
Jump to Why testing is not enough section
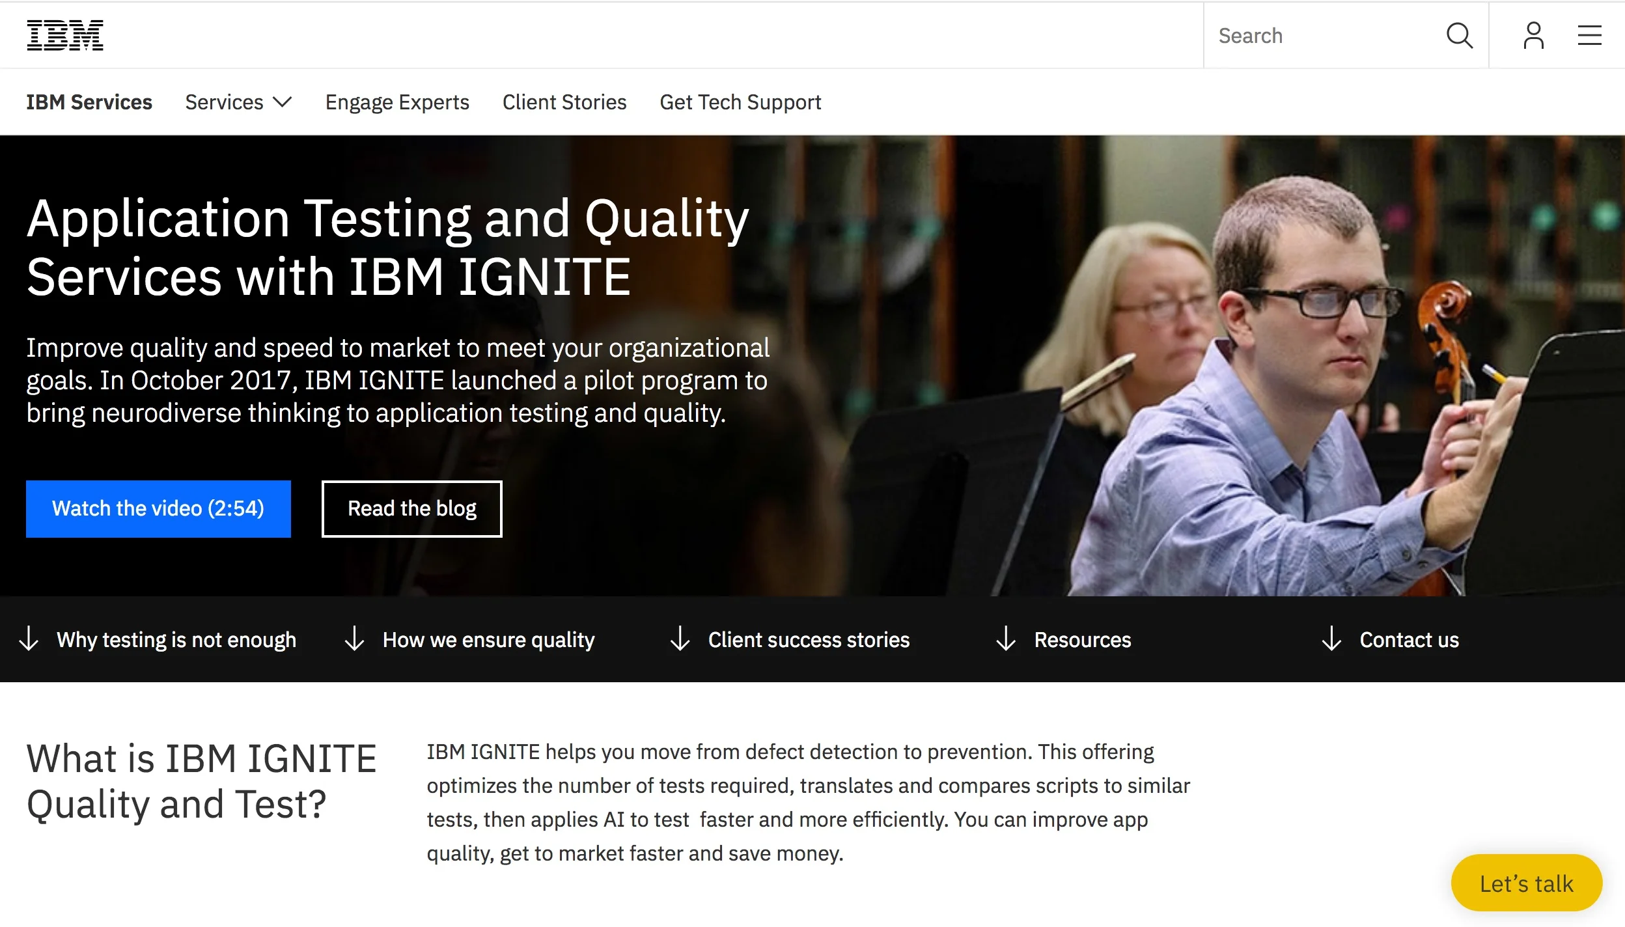(176, 640)
